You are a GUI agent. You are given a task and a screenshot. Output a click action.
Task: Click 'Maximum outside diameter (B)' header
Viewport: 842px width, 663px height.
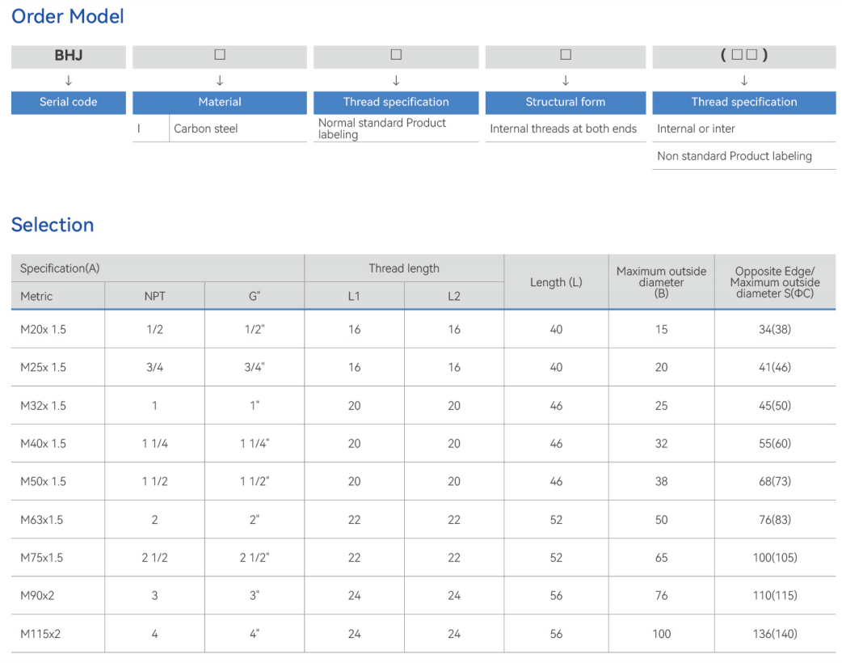click(x=661, y=282)
